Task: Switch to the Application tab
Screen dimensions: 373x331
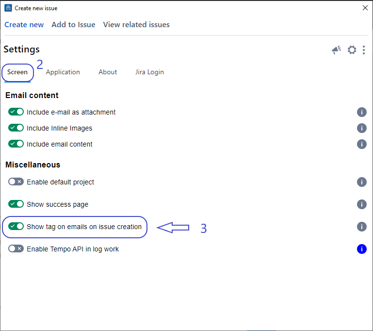Action: coord(63,72)
